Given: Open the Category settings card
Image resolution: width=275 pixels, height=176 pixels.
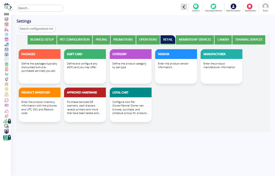Looking at the screenshot, I should tap(130, 66).
